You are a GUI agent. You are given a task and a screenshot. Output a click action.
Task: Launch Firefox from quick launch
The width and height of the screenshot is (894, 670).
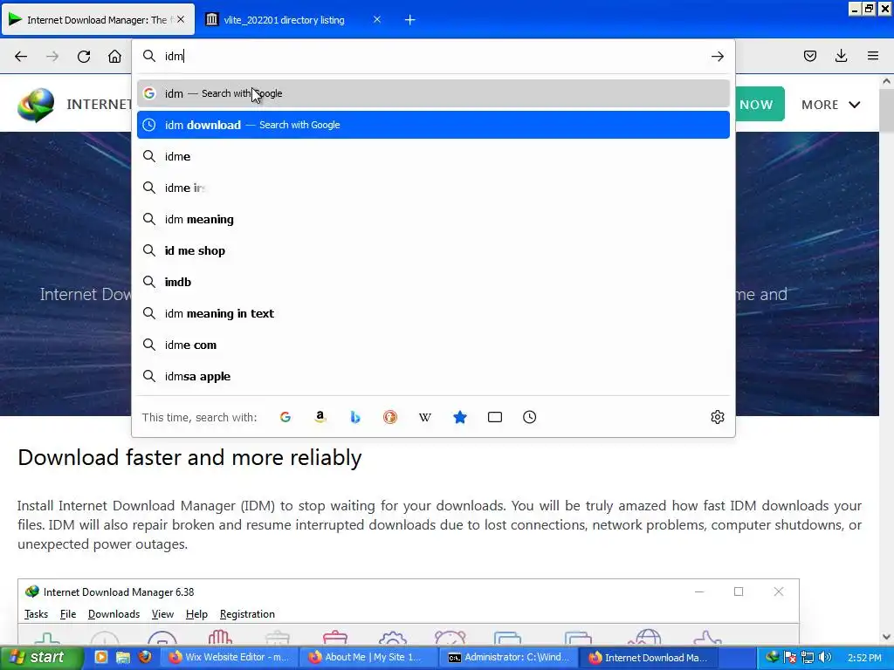[x=145, y=657]
